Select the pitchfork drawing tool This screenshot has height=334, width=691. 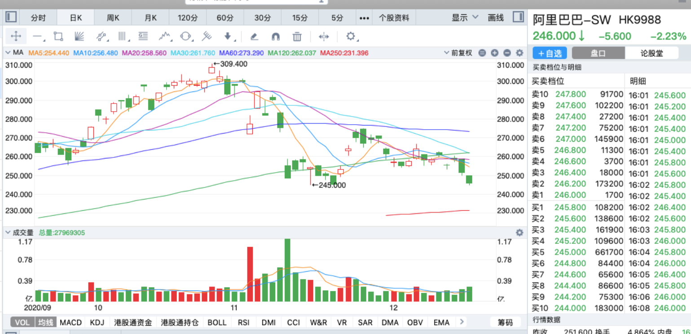tap(207, 36)
